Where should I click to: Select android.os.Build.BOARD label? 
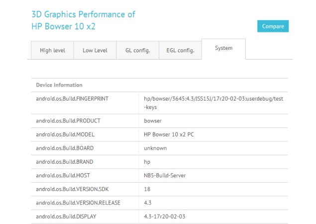coord(65,148)
